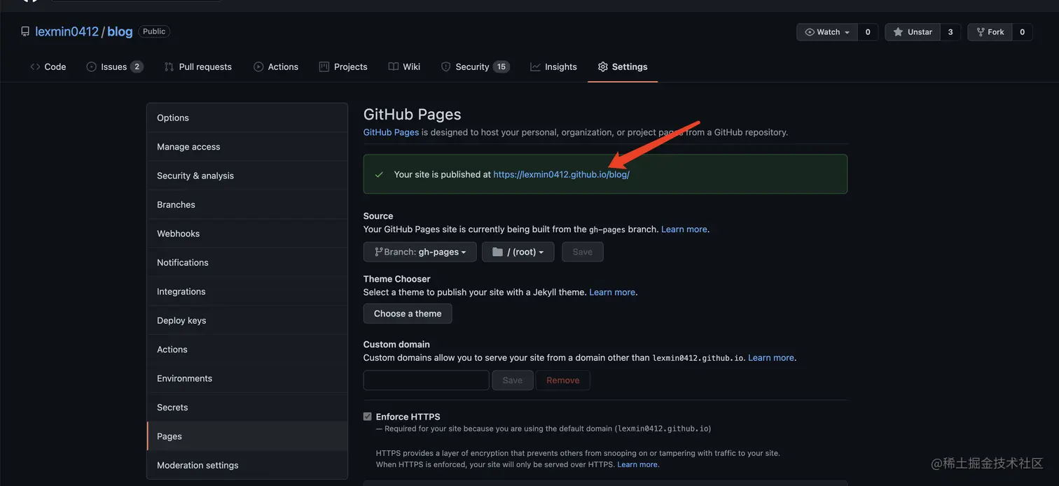The width and height of the screenshot is (1059, 486).
Task: Switch to the Issues tab
Action: click(x=114, y=66)
